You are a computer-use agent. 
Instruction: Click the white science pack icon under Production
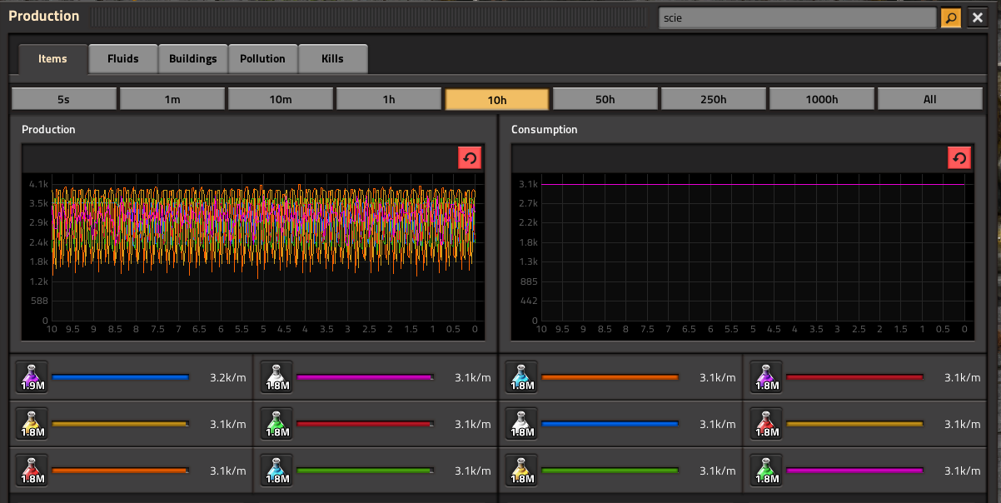(x=277, y=377)
